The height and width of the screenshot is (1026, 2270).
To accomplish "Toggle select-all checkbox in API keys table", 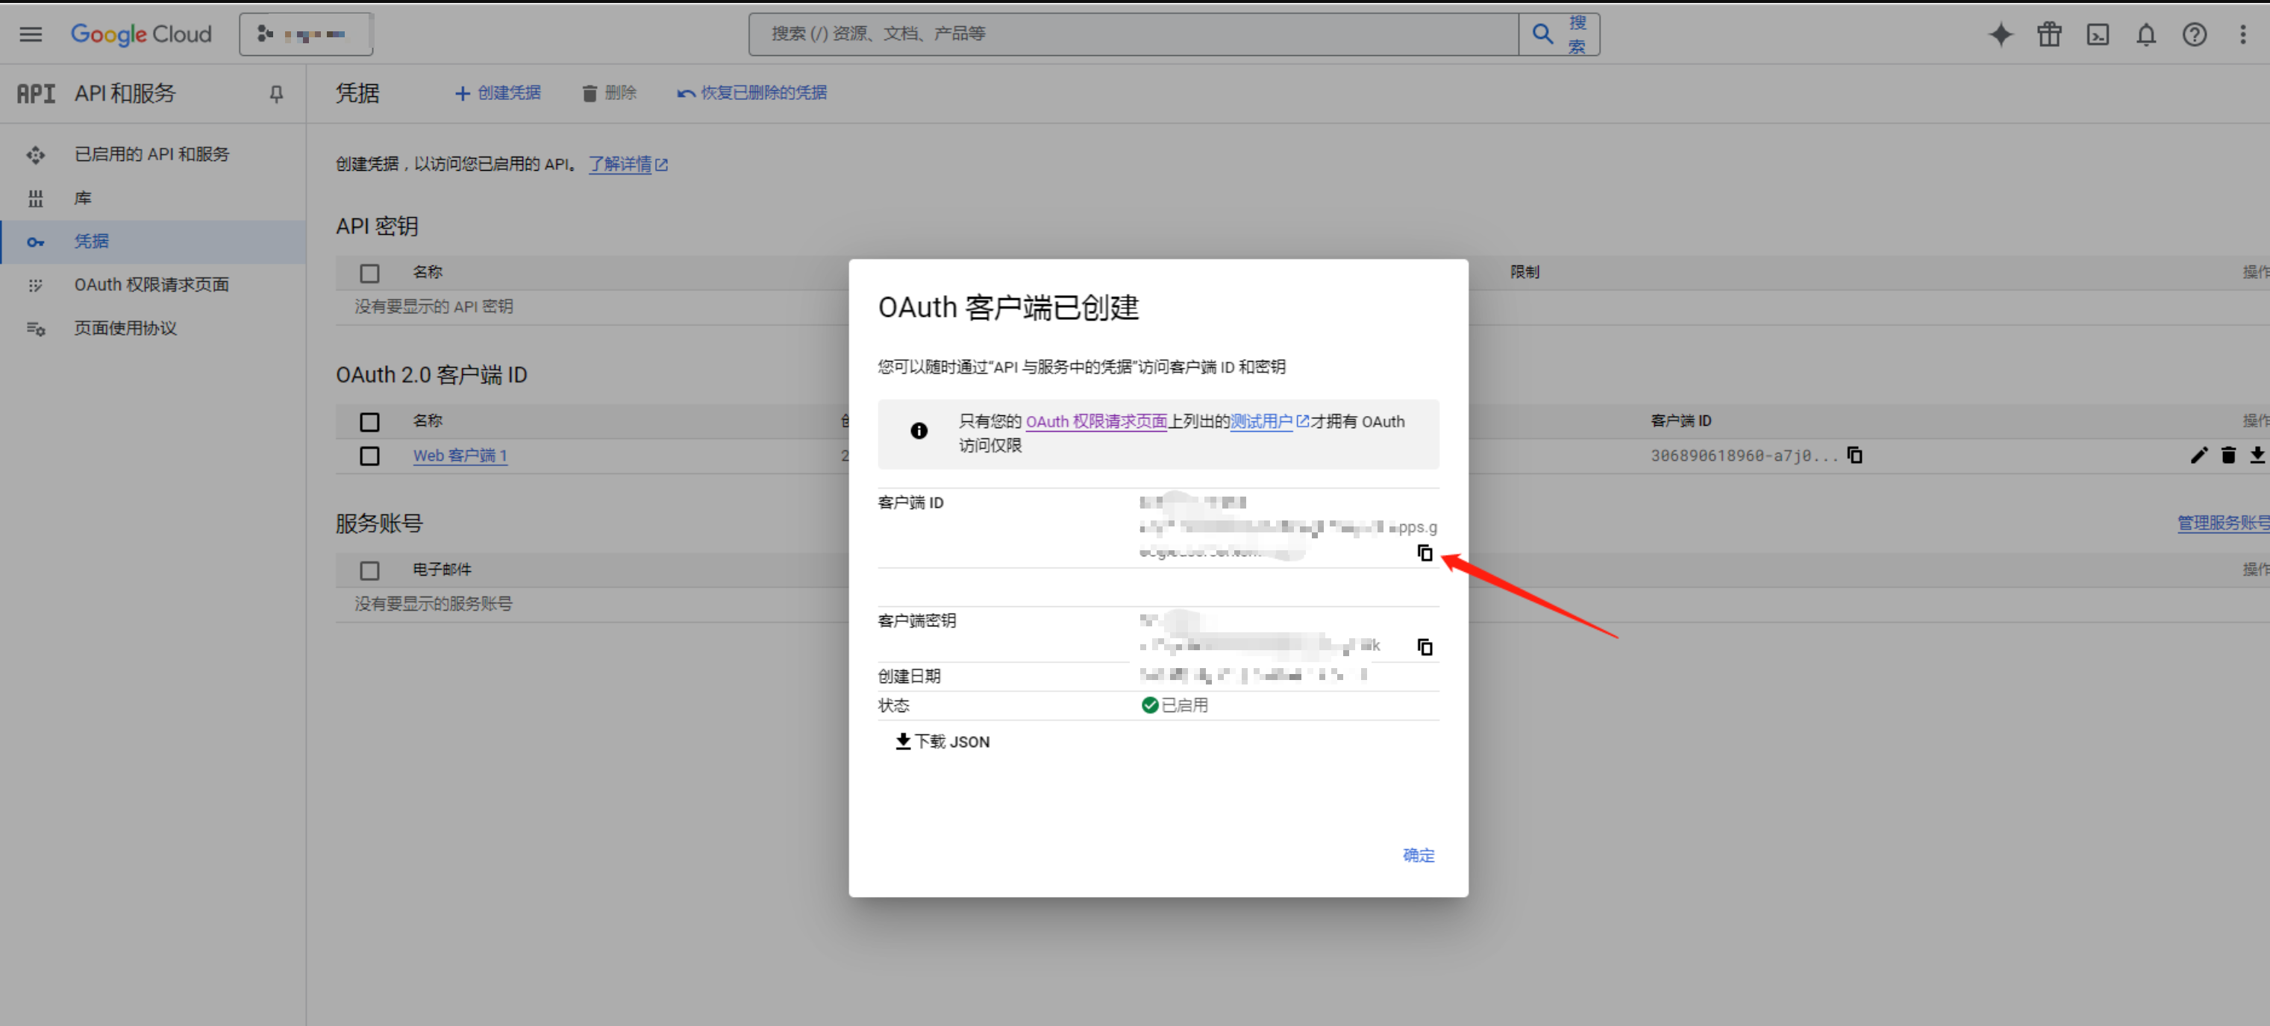I will pos(369,274).
